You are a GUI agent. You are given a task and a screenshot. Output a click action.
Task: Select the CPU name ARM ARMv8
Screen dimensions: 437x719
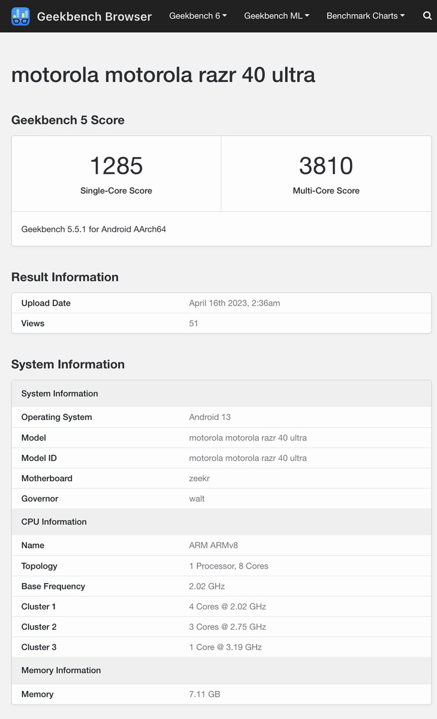pyautogui.click(x=213, y=545)
